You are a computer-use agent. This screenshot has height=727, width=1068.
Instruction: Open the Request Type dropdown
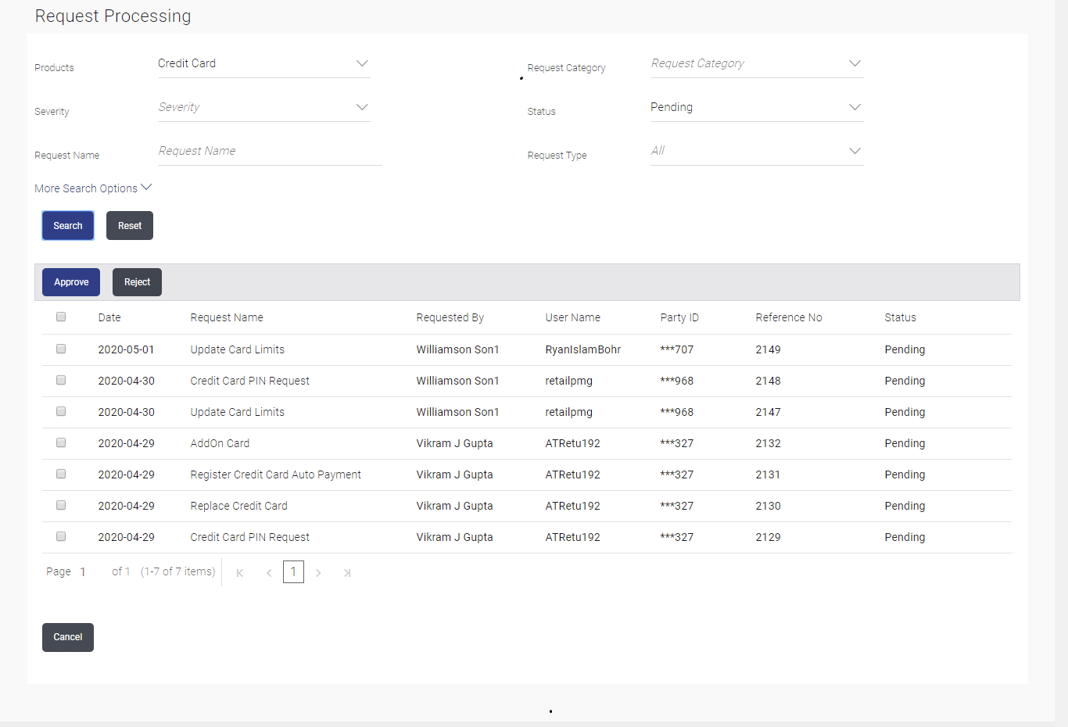pyautogui.click(x=756, y=150)
